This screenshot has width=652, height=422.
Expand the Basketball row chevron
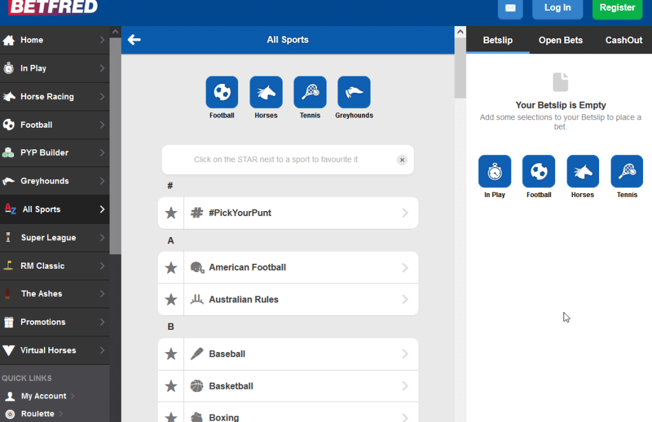click(x=405, y=386)
